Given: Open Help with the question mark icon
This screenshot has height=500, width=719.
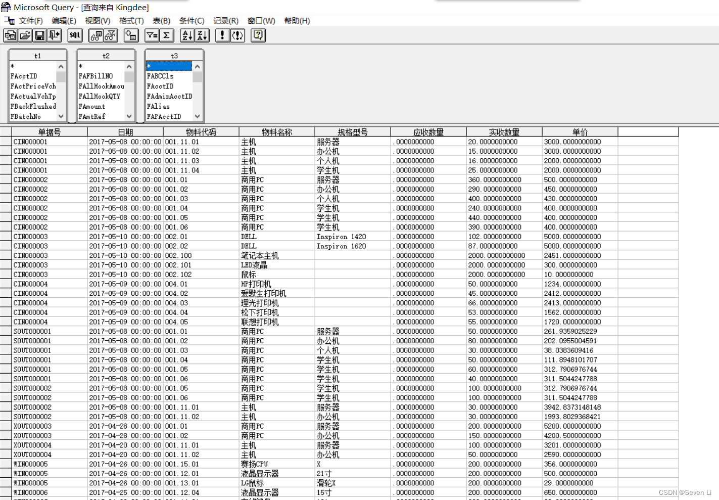Looking at the screenshot, I should [x=258, y=35].
